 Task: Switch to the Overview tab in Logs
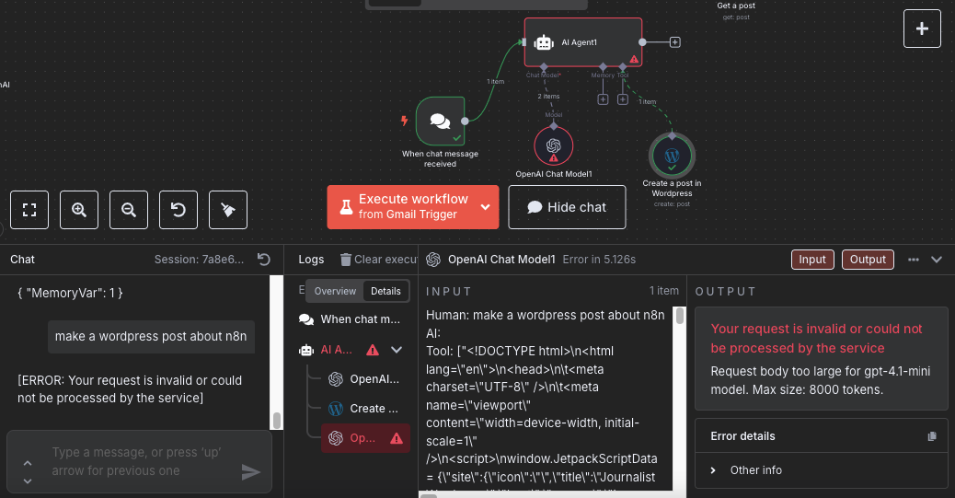click(x=335, y=292)
